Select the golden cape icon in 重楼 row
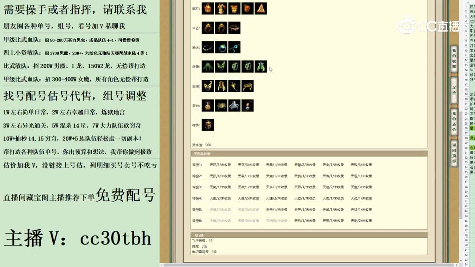The height and width of the screenshot is (267, 475). click(x=221, y=86)
